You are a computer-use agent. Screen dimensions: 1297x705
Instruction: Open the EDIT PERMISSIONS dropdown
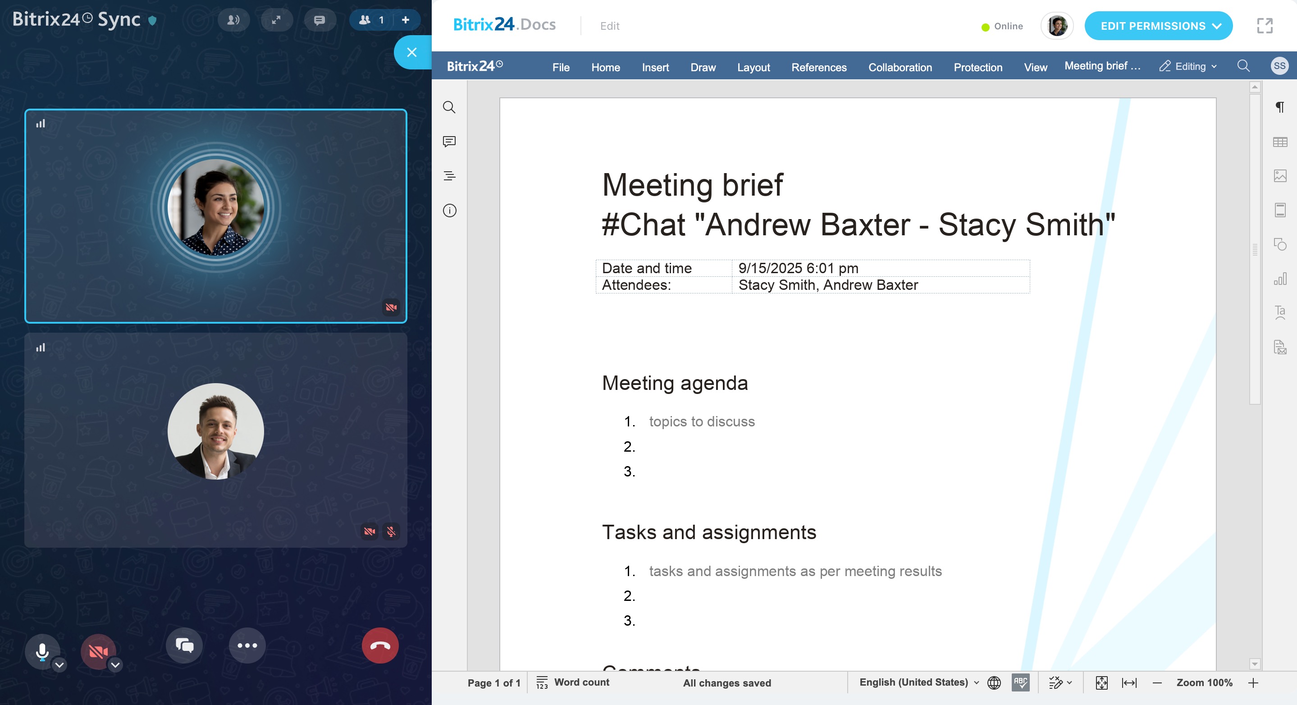click(1158, 26)
